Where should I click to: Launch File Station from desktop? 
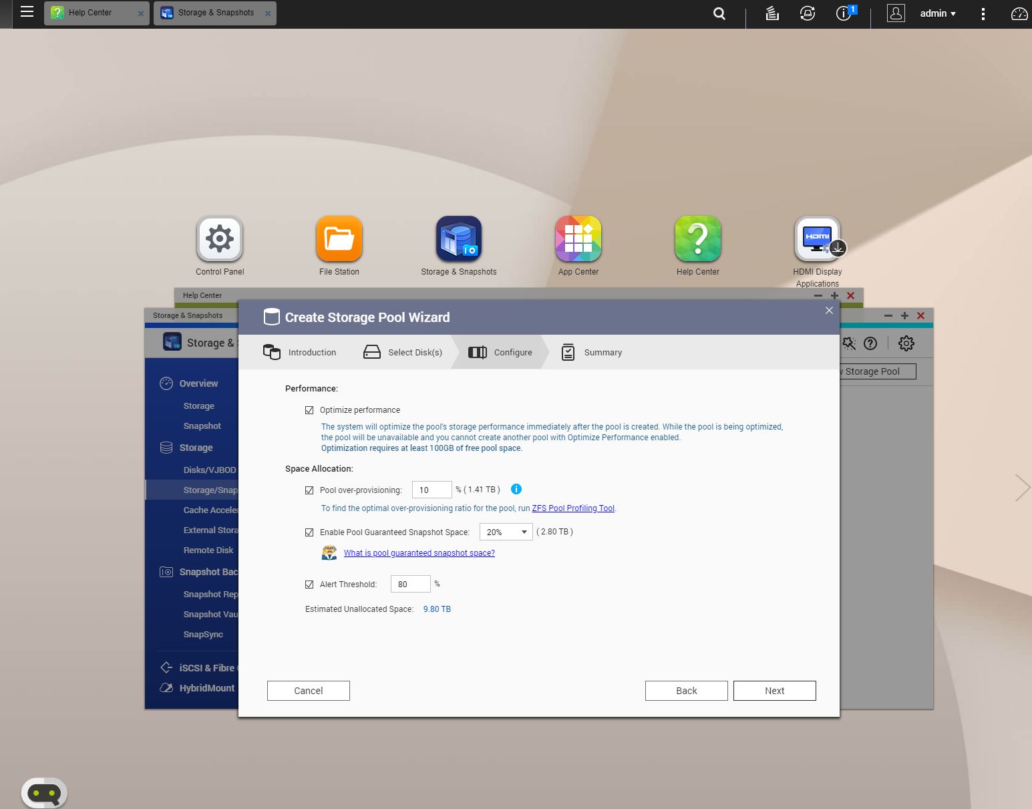point(339,238)
